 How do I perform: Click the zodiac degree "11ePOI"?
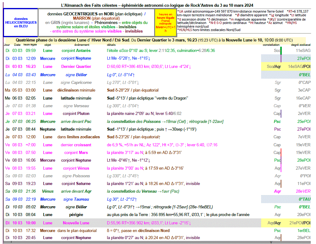(304, 183)
